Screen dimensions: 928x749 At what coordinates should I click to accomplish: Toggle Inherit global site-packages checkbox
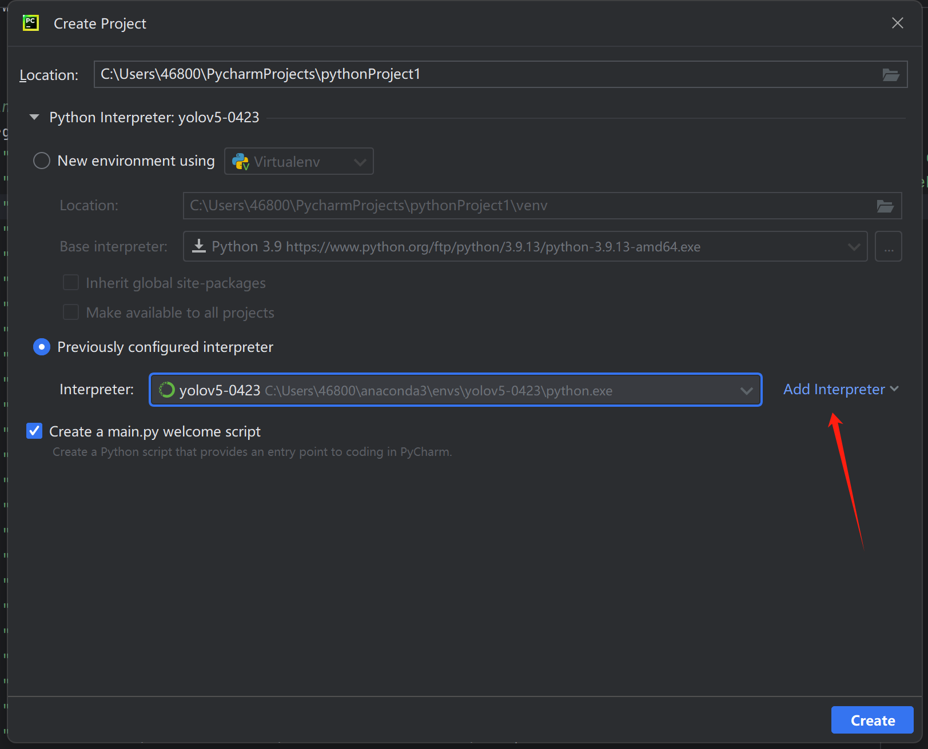coord(71,283)
